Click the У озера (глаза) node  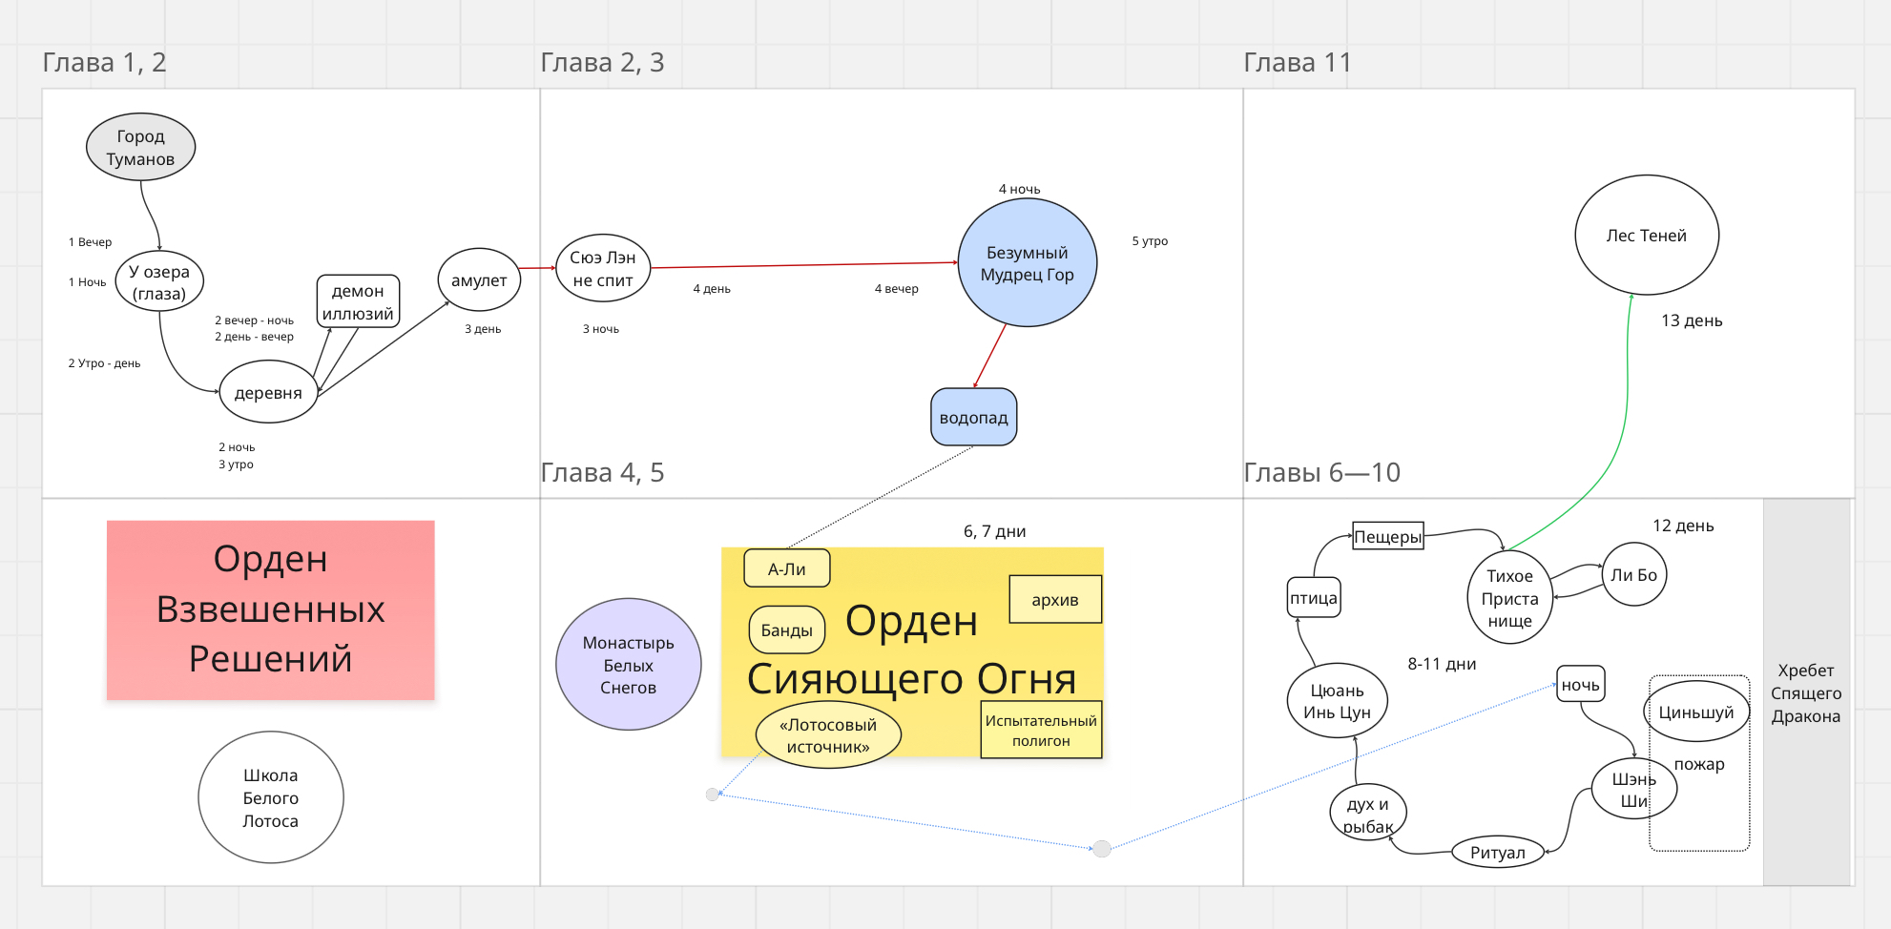pos(159,282)
